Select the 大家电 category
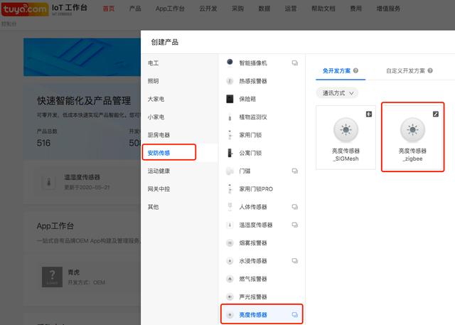The image size is (455, 325). [156, 99]
